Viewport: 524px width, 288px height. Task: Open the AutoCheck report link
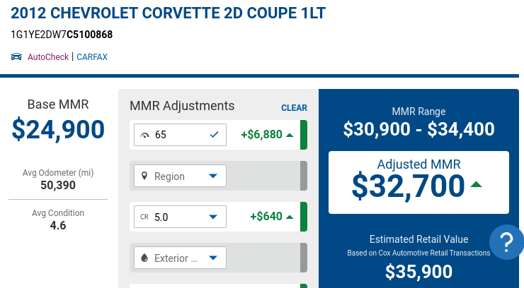(x=48, y=57)
